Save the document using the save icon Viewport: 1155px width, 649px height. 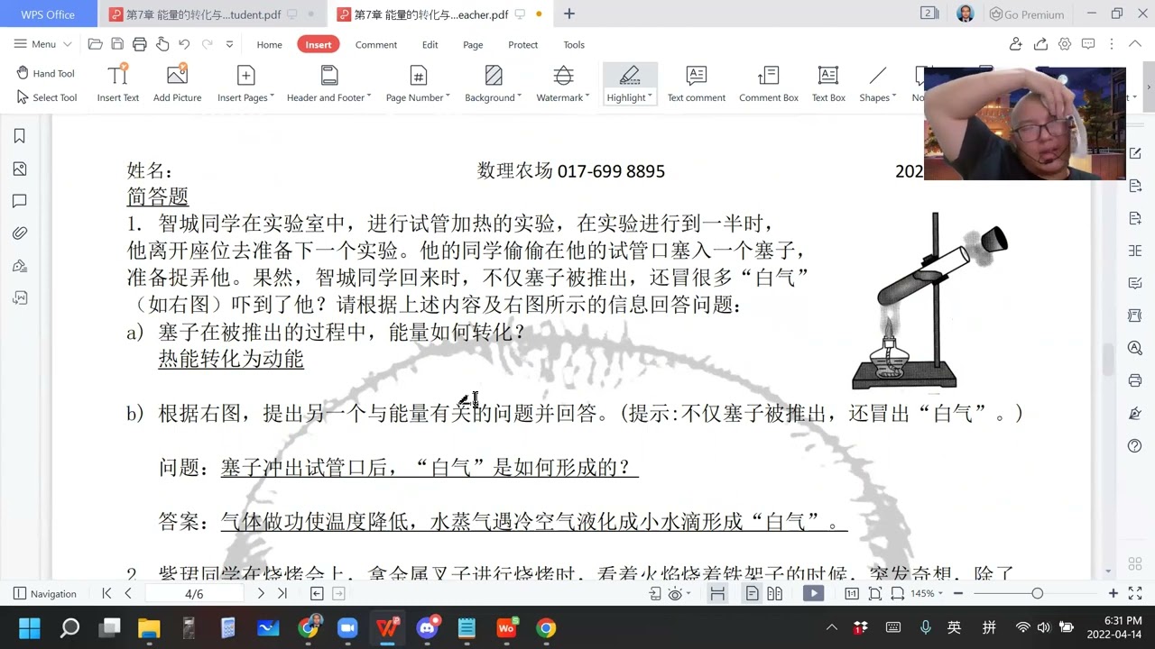(x=117, y=44)
